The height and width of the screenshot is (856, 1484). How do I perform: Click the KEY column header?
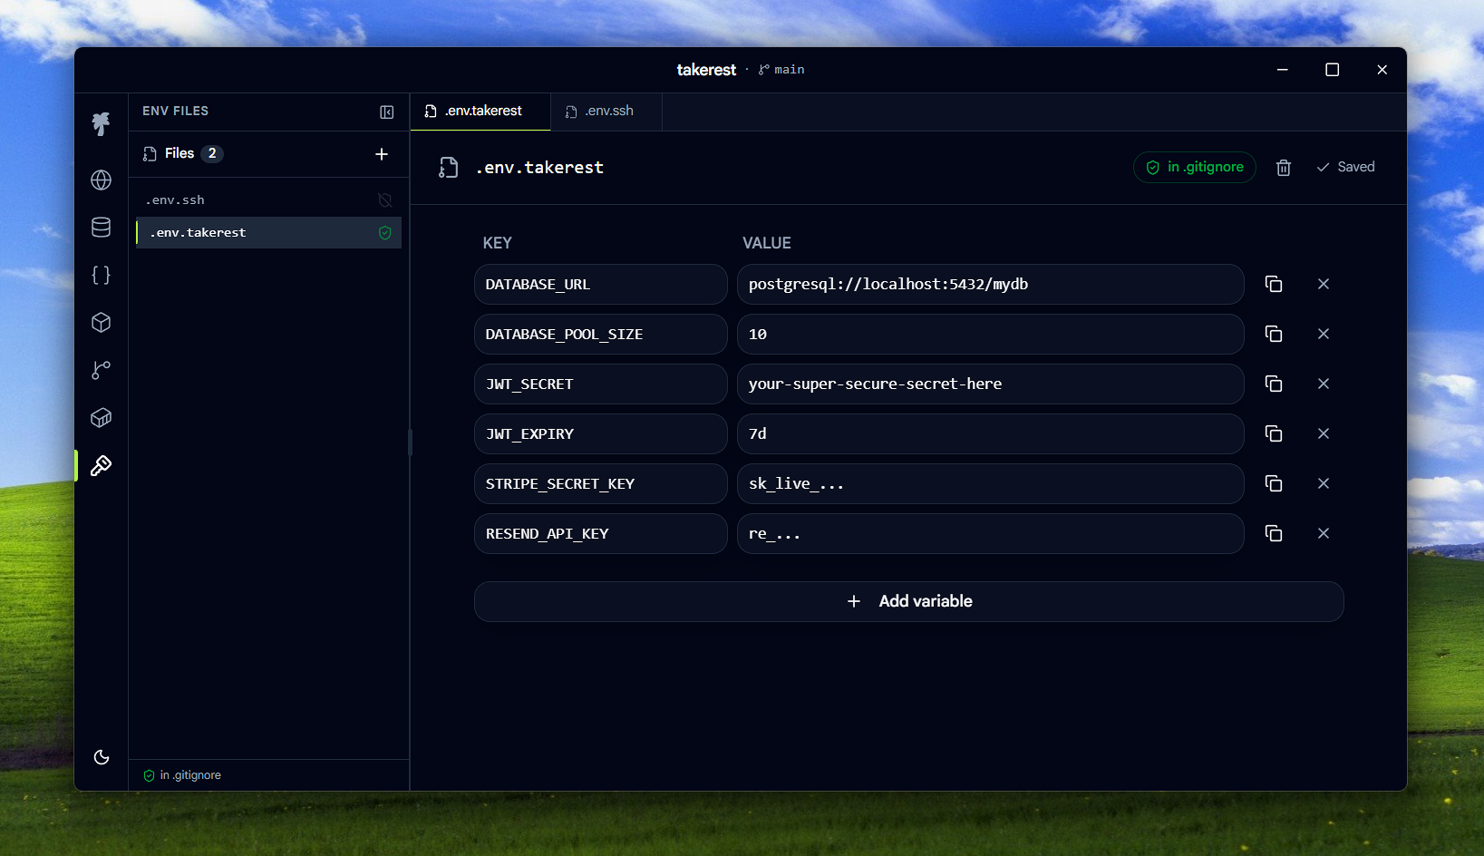[x=497, y=243]
